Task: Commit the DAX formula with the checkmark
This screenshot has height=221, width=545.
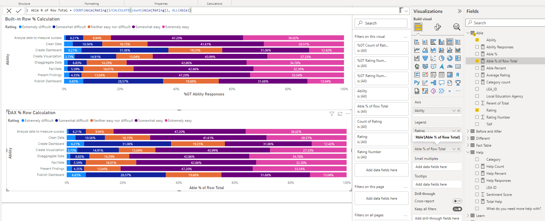Action: point(18,11)
